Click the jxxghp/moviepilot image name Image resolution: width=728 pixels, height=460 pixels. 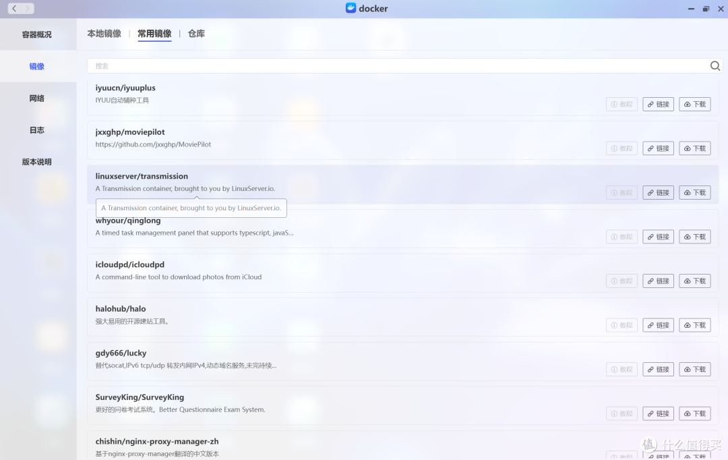click(130, 132)
